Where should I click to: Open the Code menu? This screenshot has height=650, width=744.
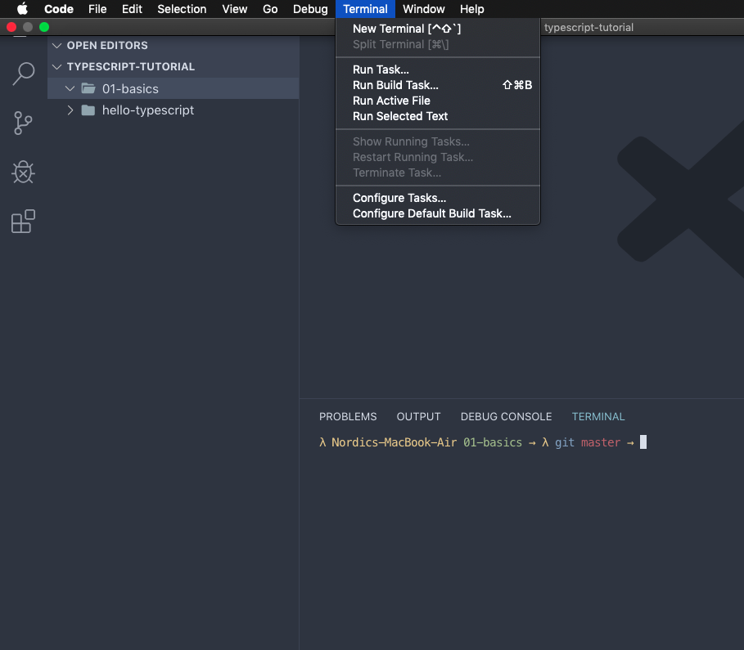click(x=59, y=9)
